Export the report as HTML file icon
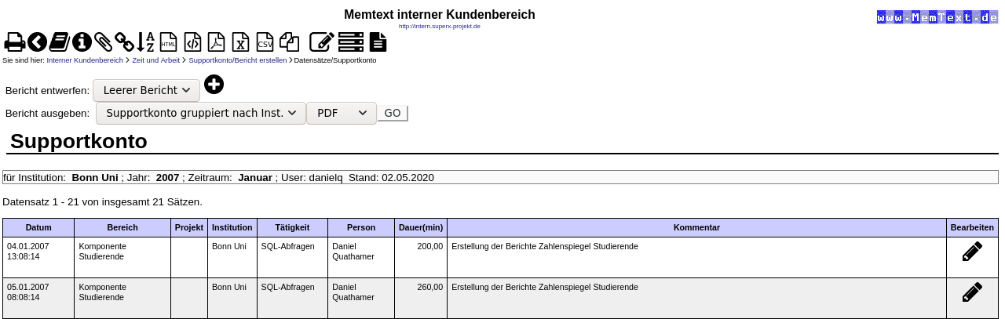1005x319 pixels. (169, 42)
